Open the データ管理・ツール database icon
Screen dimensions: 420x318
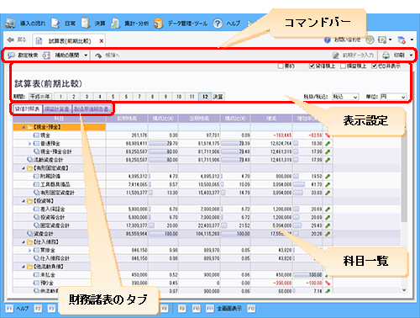point(158,24)
